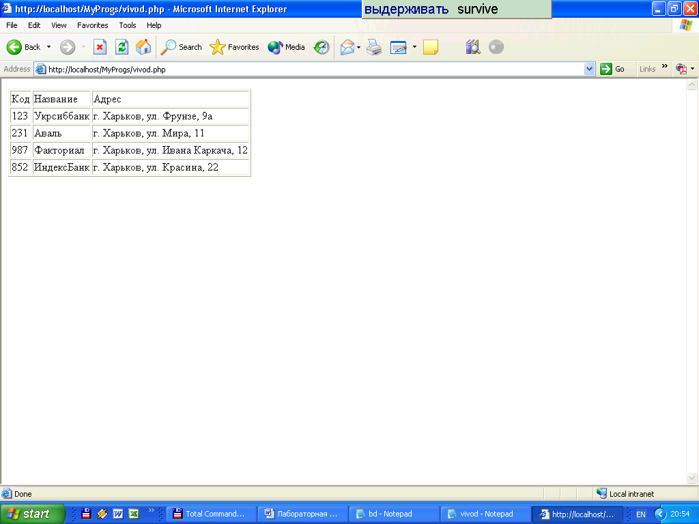This screenshot has width=699, height=524.
Task: Open the Tools menu
Action: point(128,25)
